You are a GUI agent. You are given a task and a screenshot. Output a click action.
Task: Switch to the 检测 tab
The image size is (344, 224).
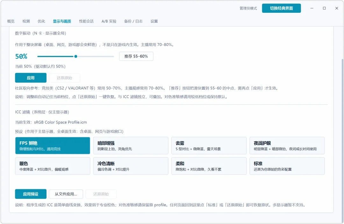(26, 21)
